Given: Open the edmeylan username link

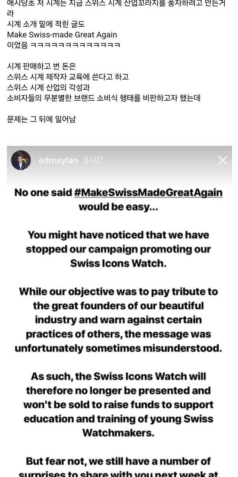Looking at the screenshot, I should pyautogui.click(x=58, y=161).
